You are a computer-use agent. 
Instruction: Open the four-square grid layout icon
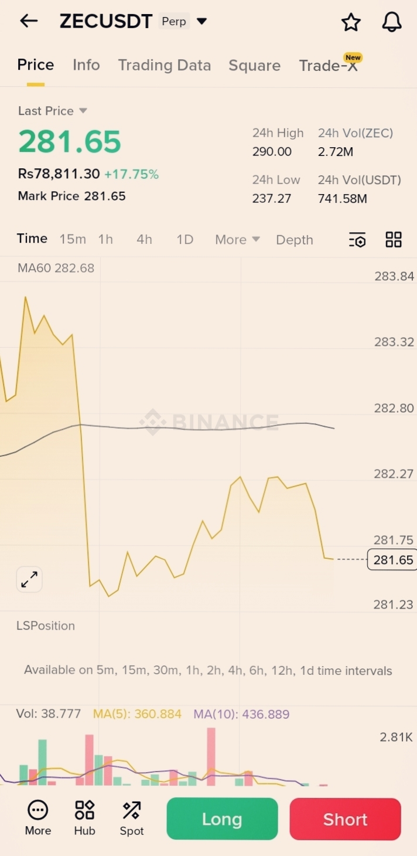click(x=394, y=239)
